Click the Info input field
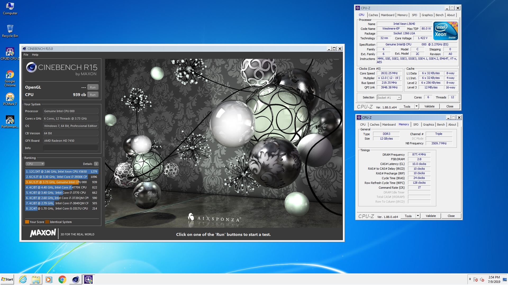 point(71,148)
